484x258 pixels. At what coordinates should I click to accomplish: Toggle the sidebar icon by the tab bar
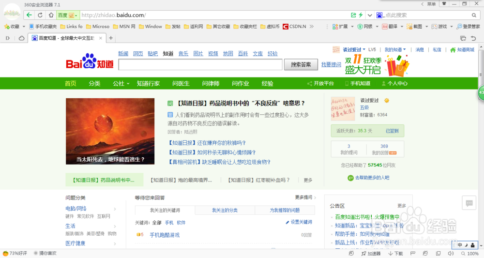point(8,38)
